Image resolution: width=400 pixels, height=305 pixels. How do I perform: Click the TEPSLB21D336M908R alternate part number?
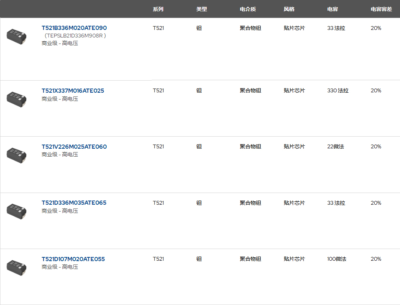pyautogui.click(x=75, y=36)
